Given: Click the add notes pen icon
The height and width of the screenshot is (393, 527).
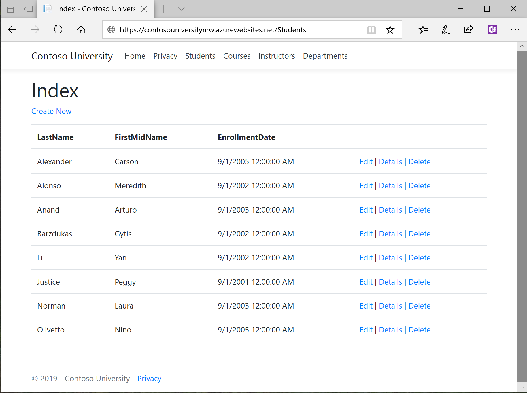Looking at the screenshot, I should coord(446,29).
